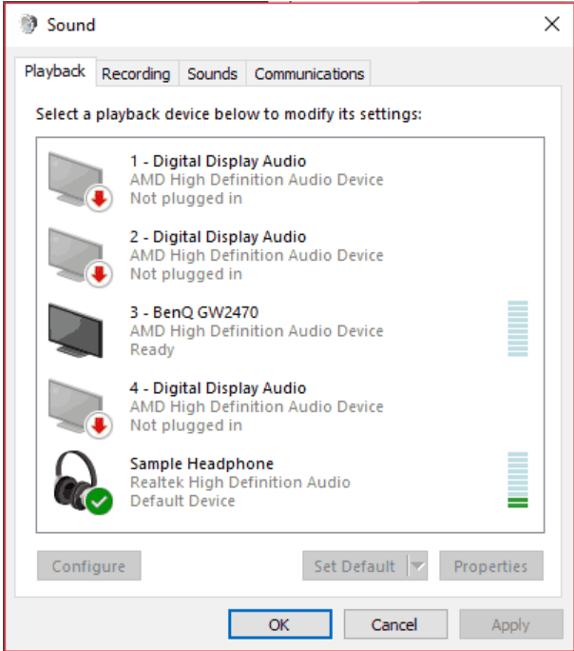Click the Sample Headphone volume level meter

(x=517, y=481)
